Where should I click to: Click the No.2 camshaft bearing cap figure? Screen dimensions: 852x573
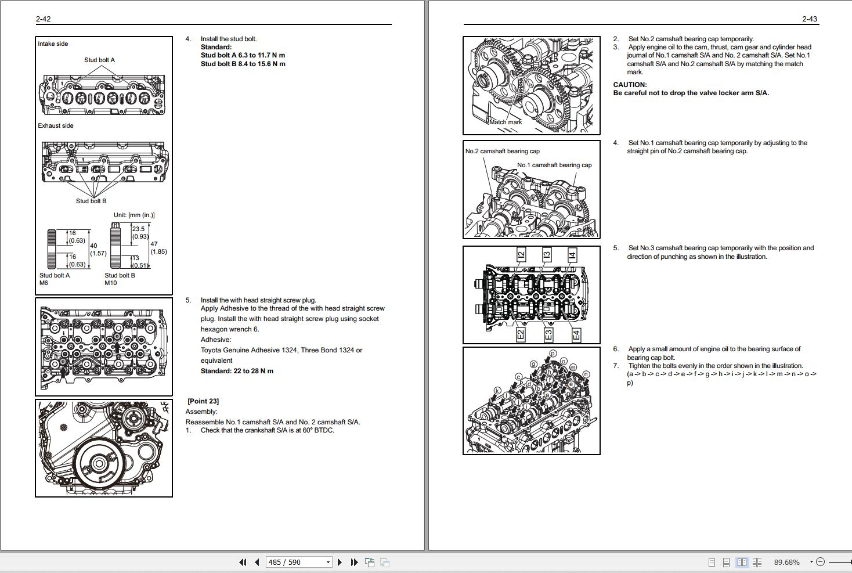pos(530,189)
